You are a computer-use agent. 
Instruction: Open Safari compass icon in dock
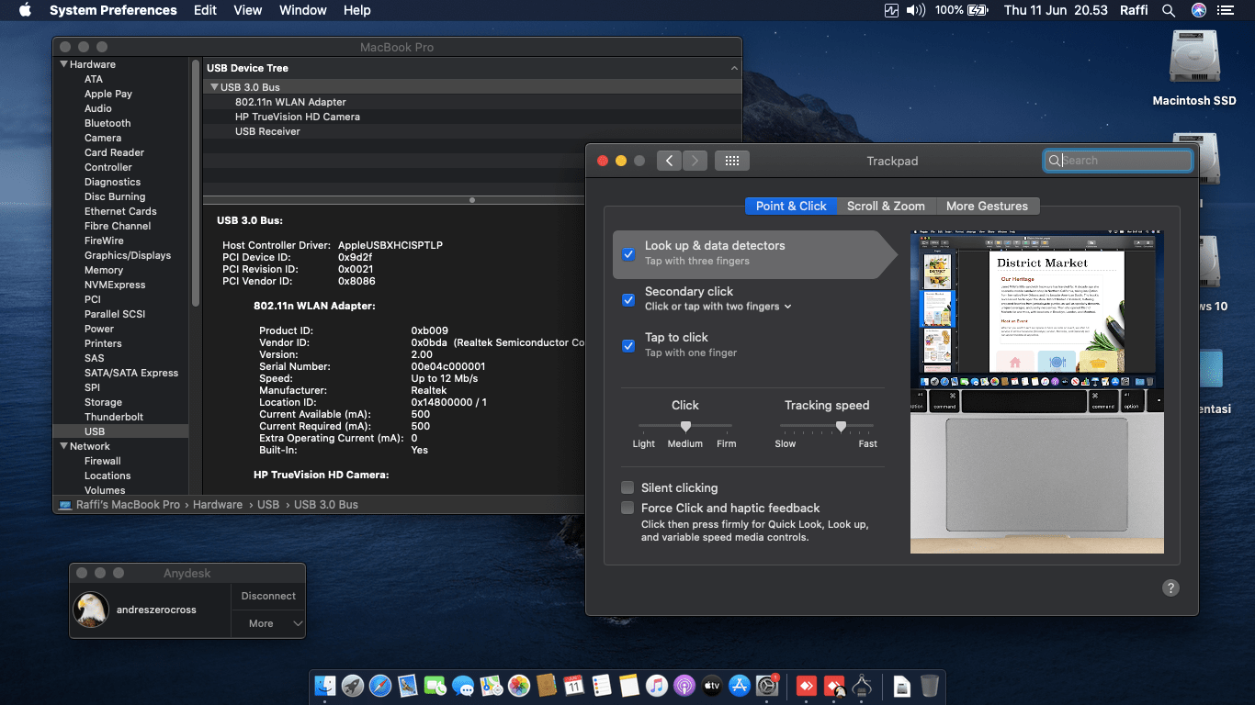pos(380,686)
